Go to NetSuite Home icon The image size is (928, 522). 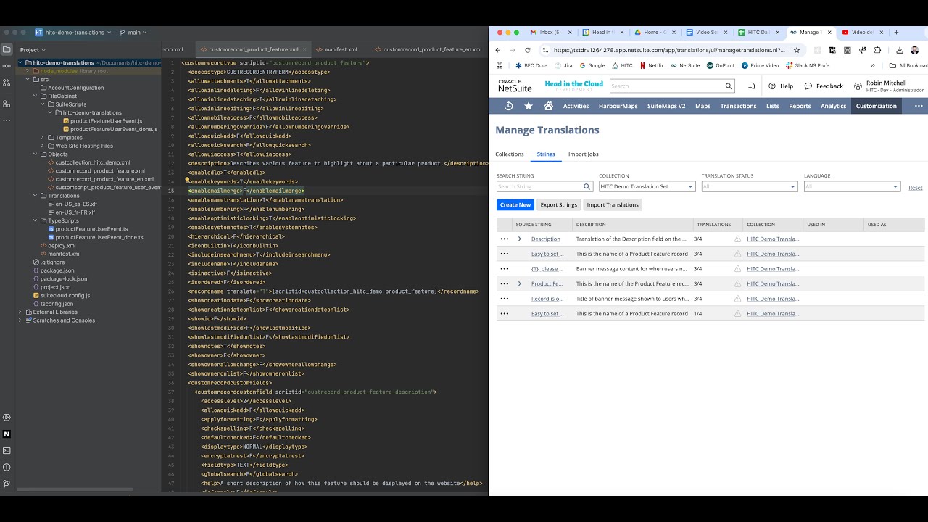pos(548,106)
